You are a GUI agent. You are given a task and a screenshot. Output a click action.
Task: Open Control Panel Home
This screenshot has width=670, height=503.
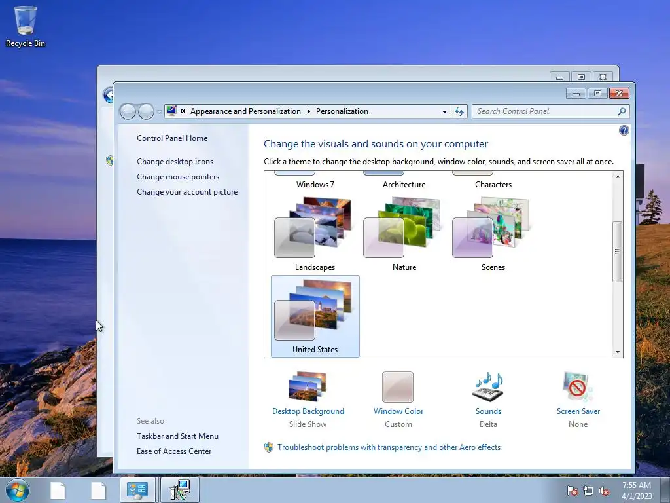172,138
